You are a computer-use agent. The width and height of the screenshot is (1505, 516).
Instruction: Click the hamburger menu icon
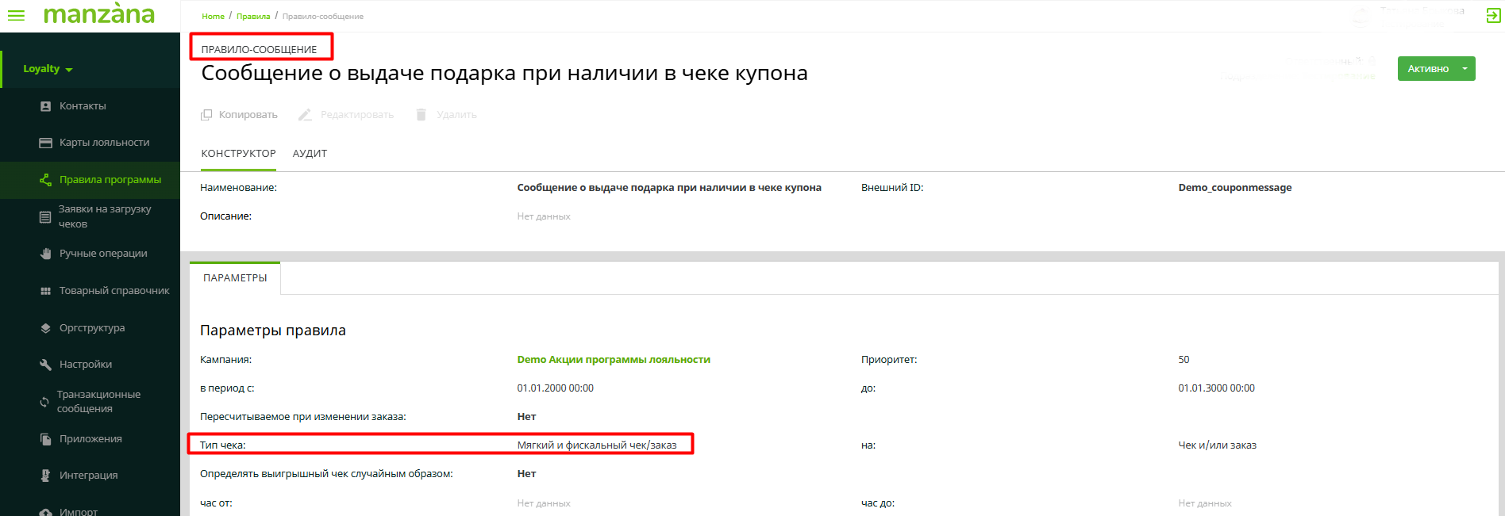(x=16, y=16)
